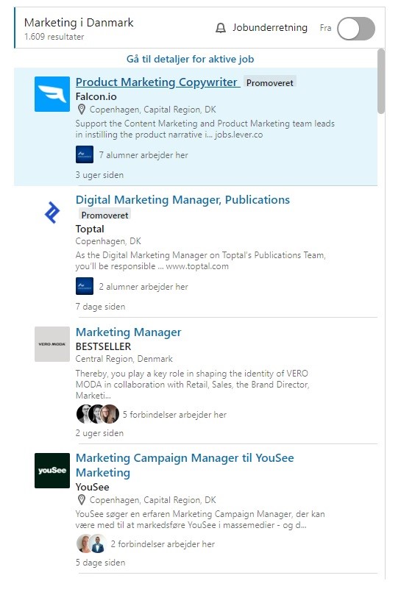Viewport: 401px width, 592px height.
Task: Click the location pin in YouSee listing
Action: (81, 500)
